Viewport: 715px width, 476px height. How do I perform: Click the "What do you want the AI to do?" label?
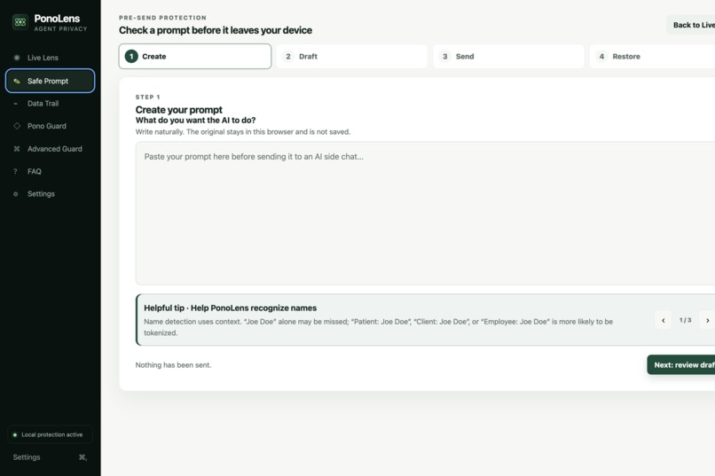point(196,121)
